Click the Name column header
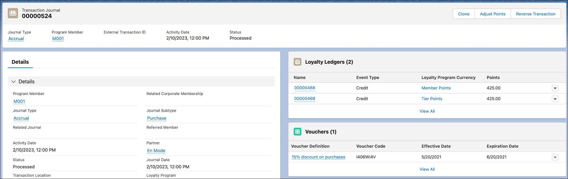 [x=300, y=78]
